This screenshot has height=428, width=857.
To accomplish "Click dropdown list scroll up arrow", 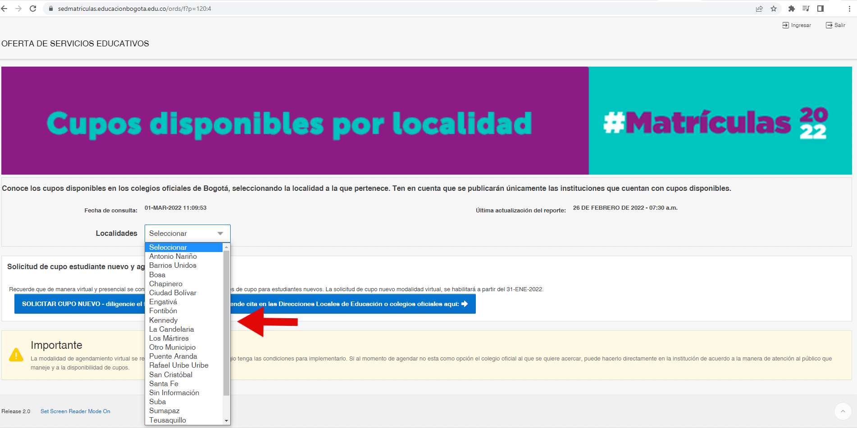I will (x=226, y=247).
